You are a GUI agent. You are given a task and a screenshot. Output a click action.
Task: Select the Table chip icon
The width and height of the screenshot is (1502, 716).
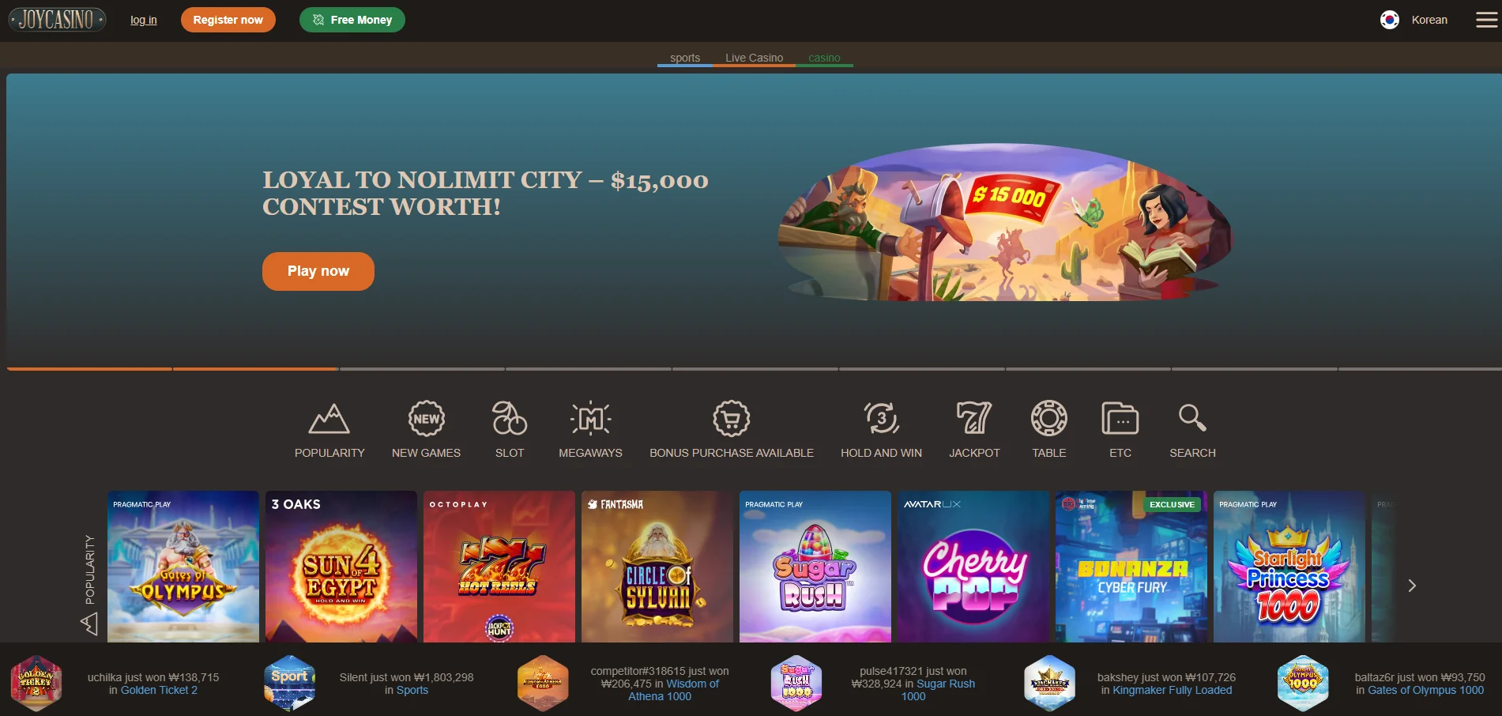point(1049,419)
